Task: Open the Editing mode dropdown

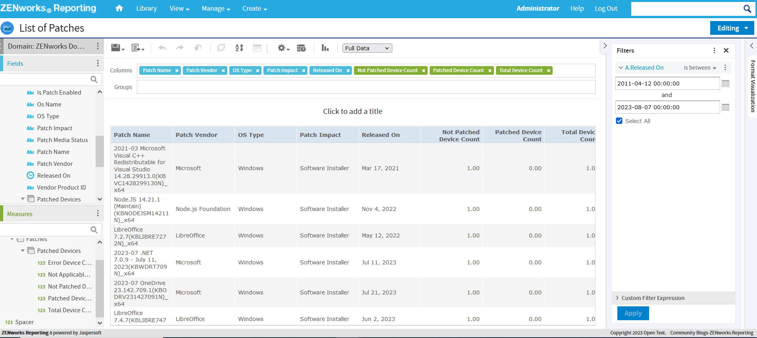Action: (732, 28)
